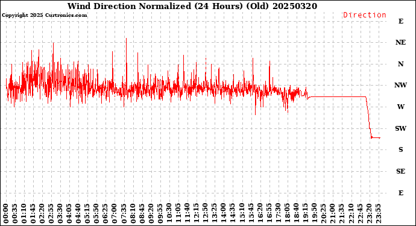
Task: Click the "00:00" time axis label
Action: pyautogui.click(x=6, y=213)
